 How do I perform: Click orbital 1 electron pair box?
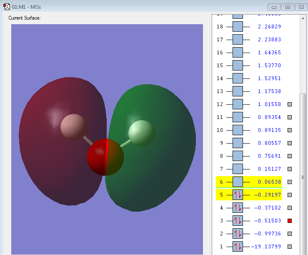click(238, 247)
